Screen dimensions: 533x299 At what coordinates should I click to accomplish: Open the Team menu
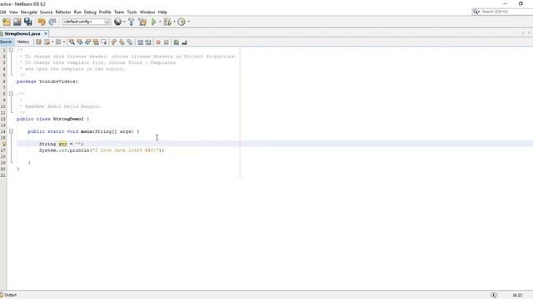(119, 12)
